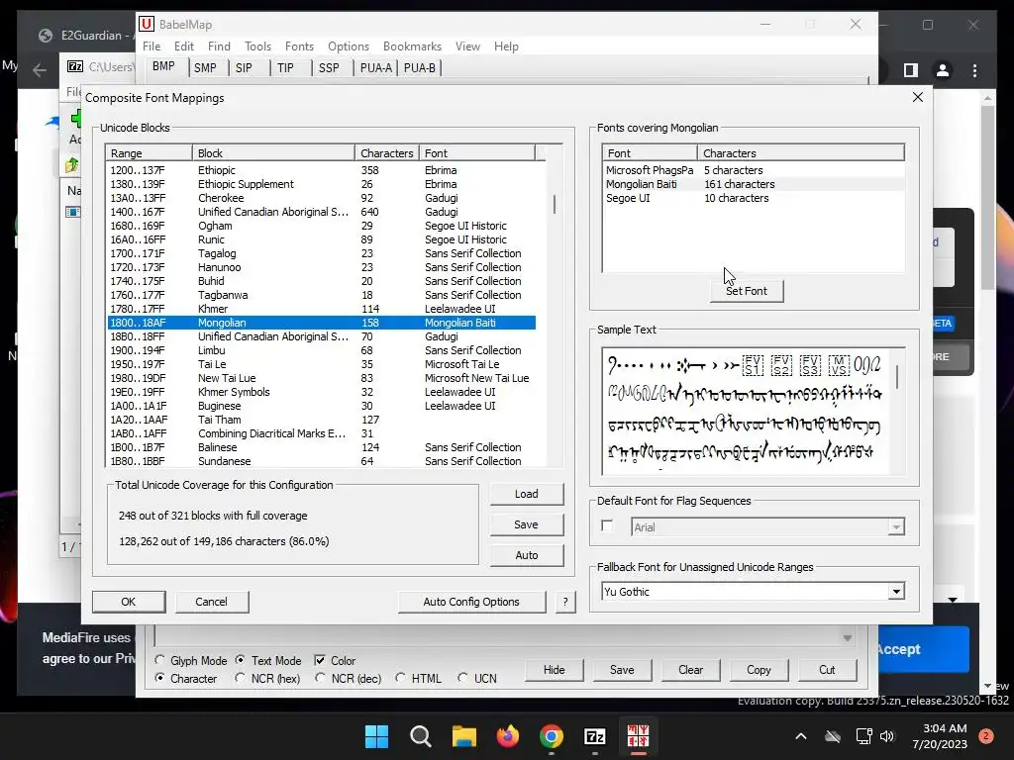1014x760 pixels.
Task: Sort list by Range column header
Action: pos(149,153)
